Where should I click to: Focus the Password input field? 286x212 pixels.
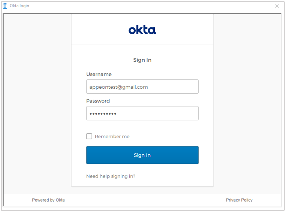click(142, 113)
